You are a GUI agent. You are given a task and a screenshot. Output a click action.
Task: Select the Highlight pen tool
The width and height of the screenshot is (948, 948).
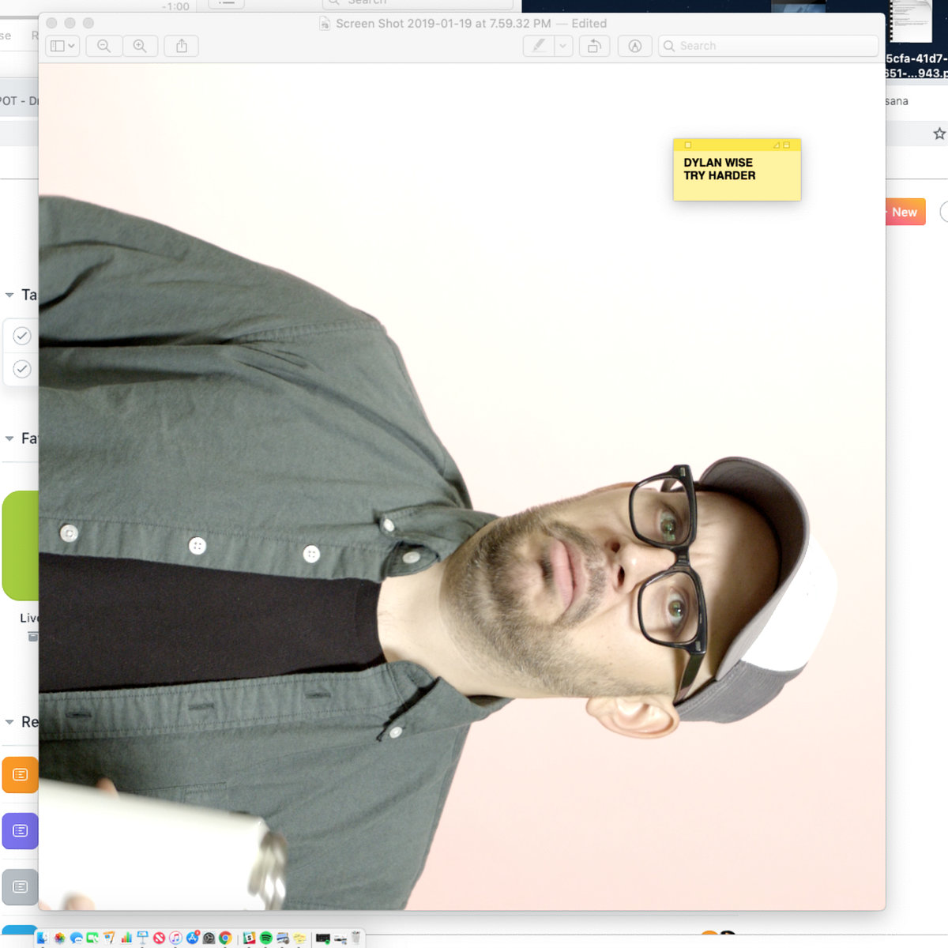(539, 46)
